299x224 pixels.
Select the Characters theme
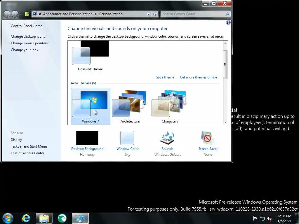170,106
